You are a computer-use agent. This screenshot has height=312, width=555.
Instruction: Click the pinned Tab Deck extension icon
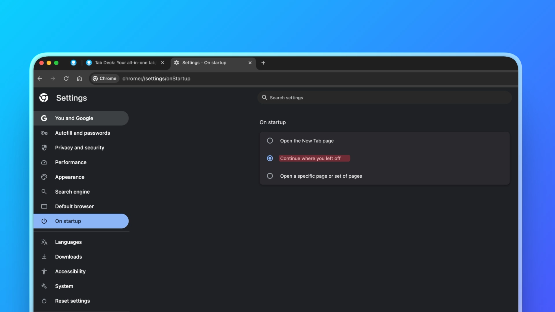pyautogui.click(x=73, y=63)
